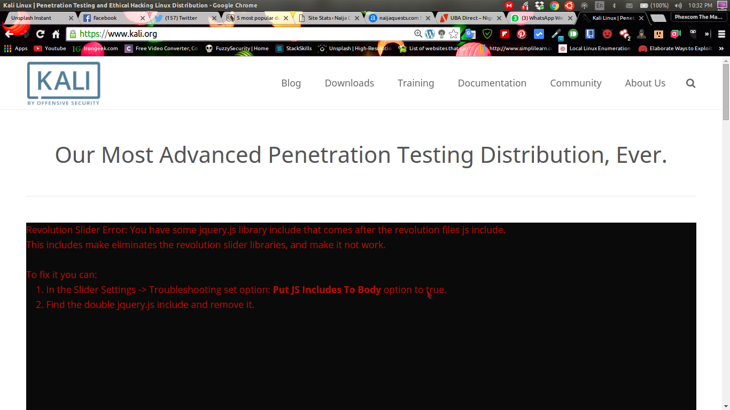This screenshot has height=410, width=730.
Task: Open the Chrome hamburger menu
Action: pos(721,34)
